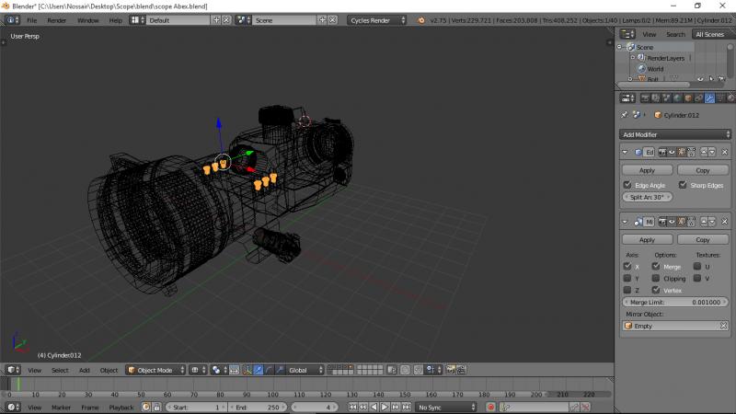Enable the Edge Angle checkbox
The height and width of the screenshot is (414, 736).
pos(627,185)
